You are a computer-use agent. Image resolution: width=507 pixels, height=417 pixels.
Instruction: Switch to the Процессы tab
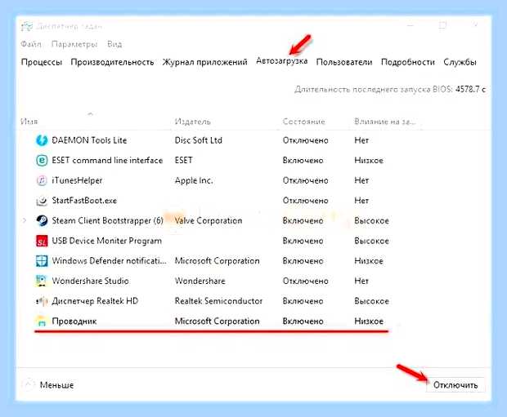tap(42, 62)
